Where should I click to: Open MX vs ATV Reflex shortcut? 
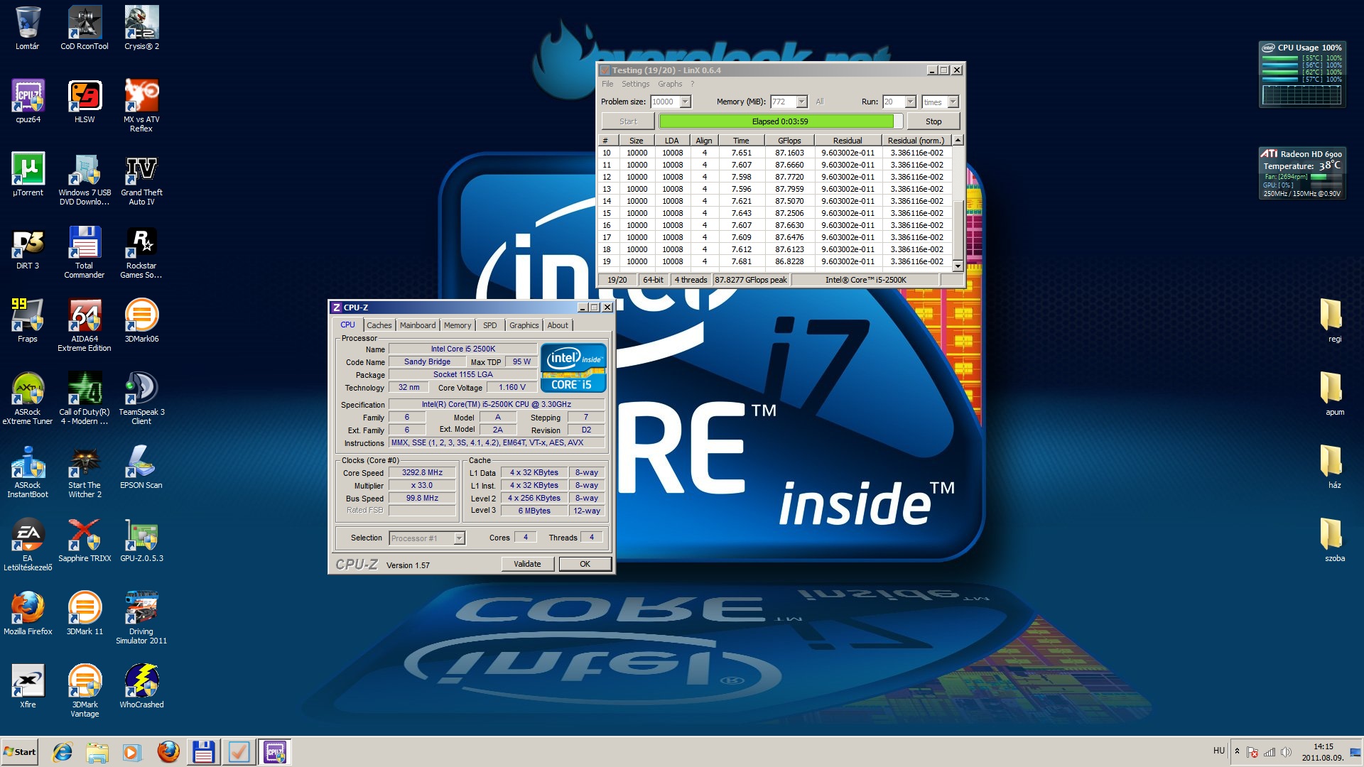pos(141,106)
